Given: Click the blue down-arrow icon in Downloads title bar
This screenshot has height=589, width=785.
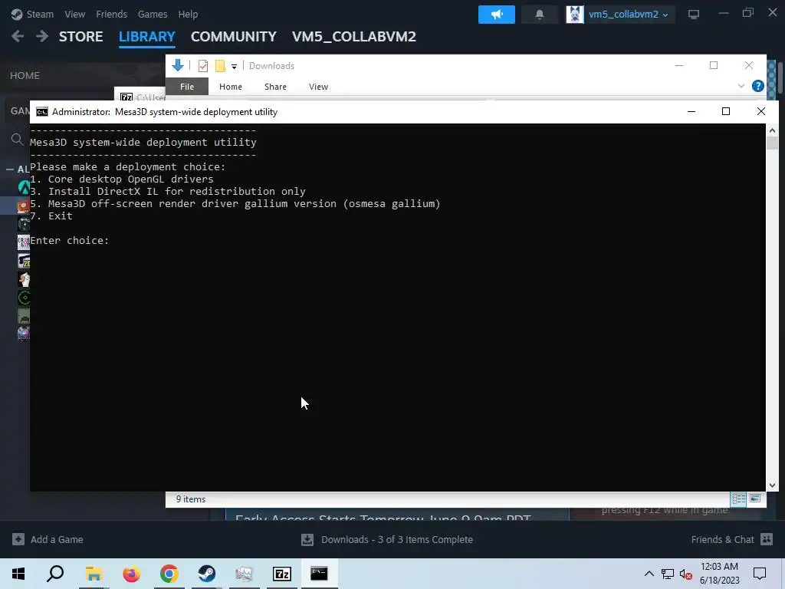Looking at the screenshot, I should (x=178, y=65).
